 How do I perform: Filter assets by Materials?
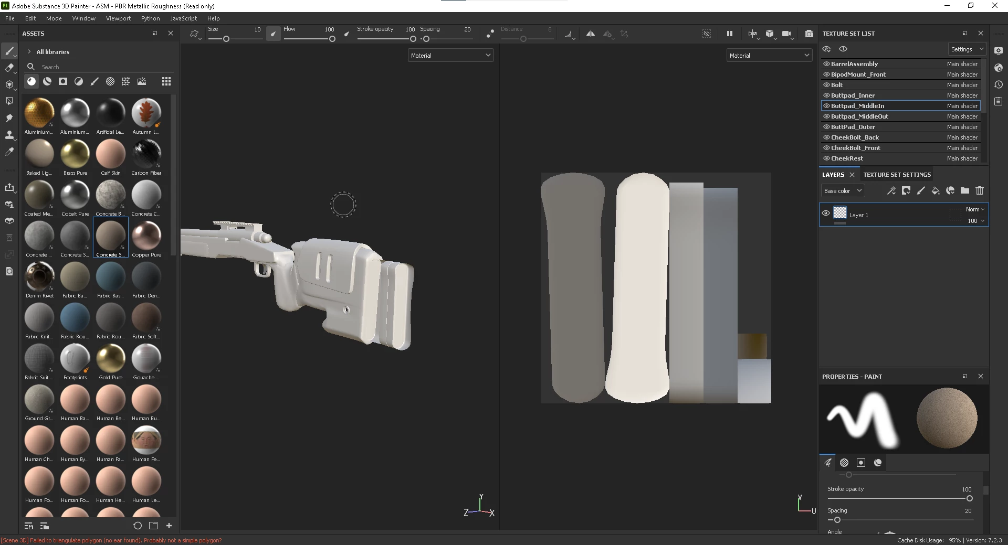tap(31, 81)
